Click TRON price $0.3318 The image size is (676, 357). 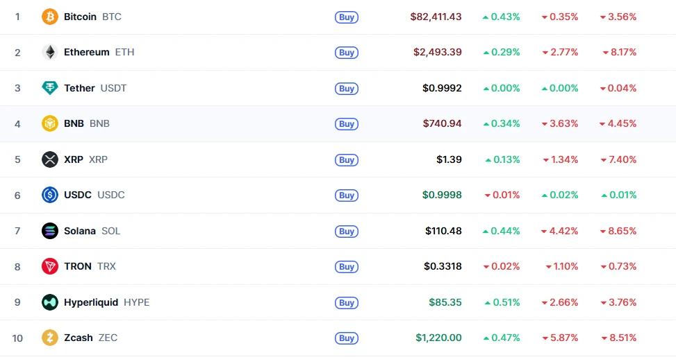click(443, 266)
